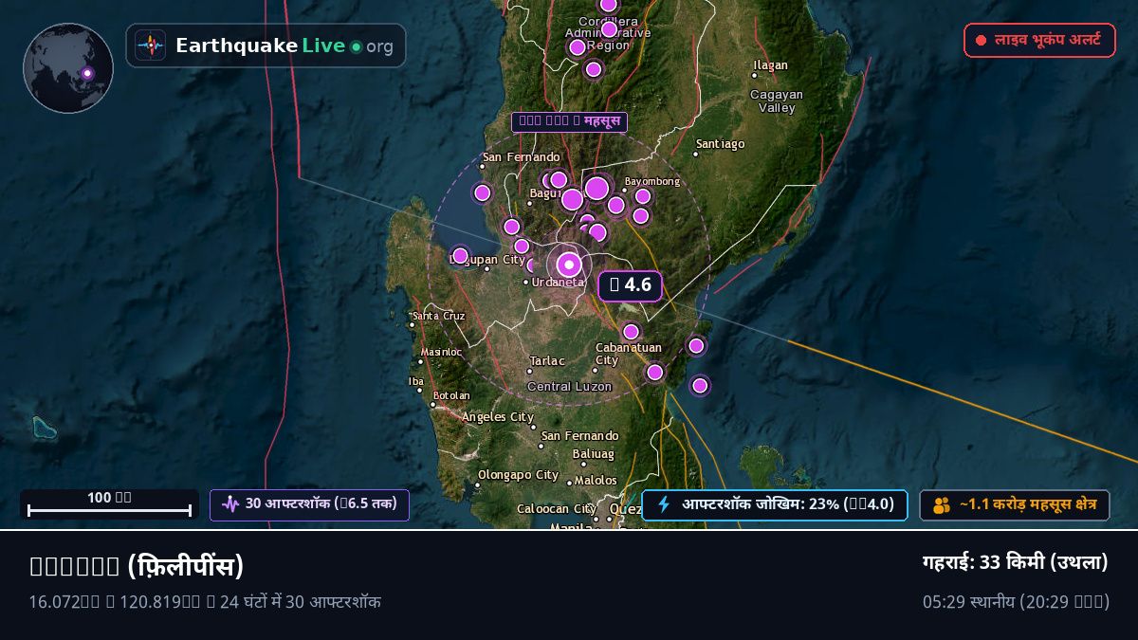Click the EarthquakeLive.org site name
Image resolution: width=1138 pixels, height=640 pixels.
(284, 46)
